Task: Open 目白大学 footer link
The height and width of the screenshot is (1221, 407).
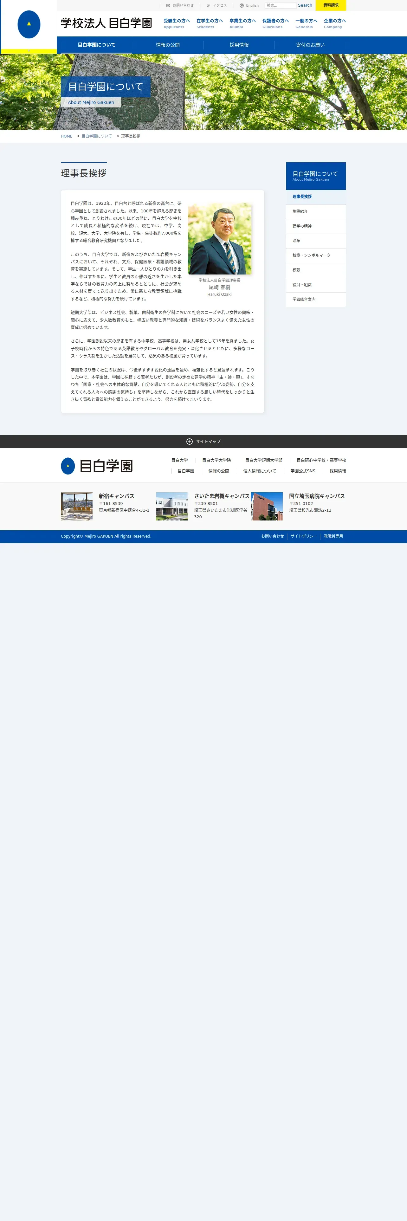Action: click(x=180, y=460)
